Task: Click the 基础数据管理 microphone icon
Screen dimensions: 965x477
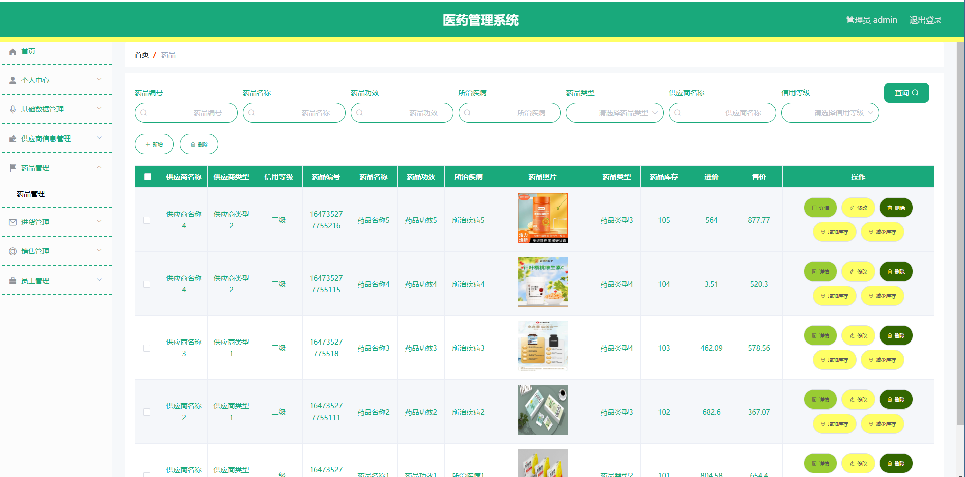Action: point(12,109)
